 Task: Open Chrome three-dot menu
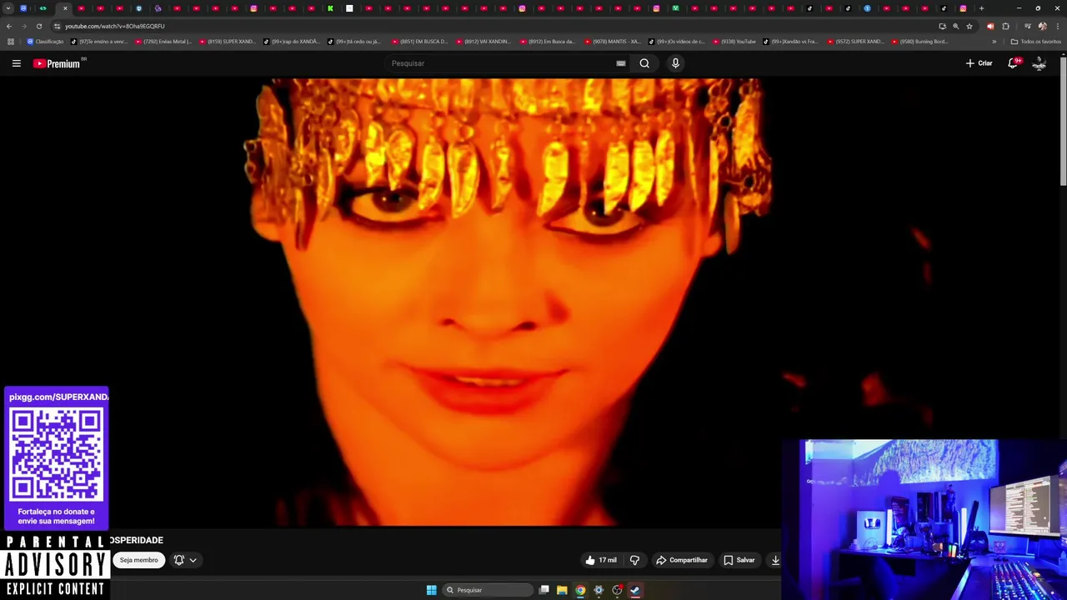(1057, 26)
